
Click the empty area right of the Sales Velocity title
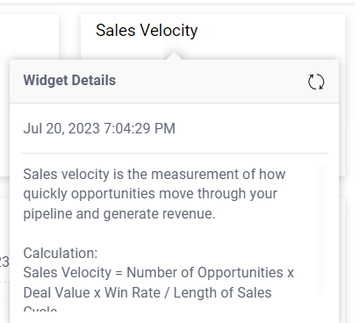(x=270, y=31)
